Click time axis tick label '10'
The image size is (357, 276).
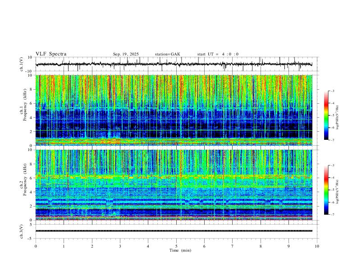317,246
